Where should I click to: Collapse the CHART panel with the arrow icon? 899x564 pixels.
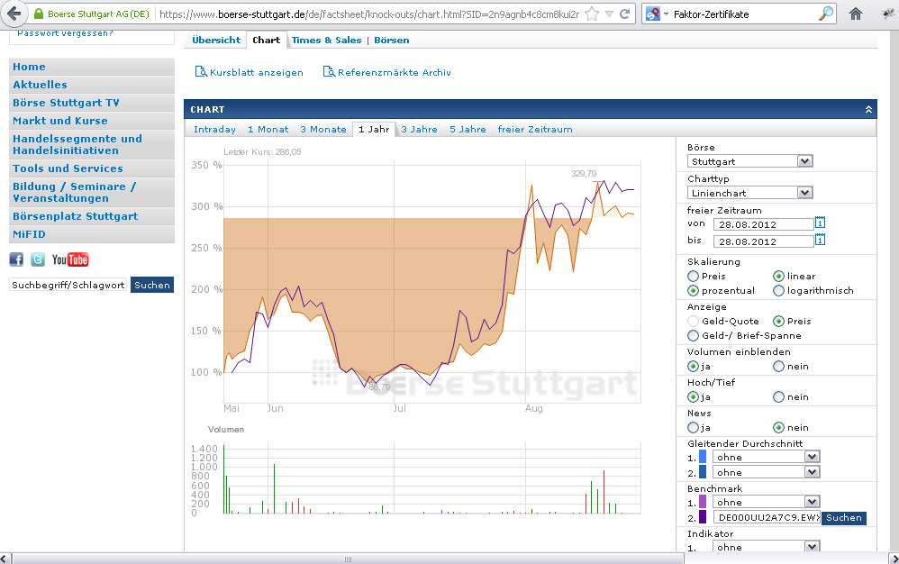[868, 110]
